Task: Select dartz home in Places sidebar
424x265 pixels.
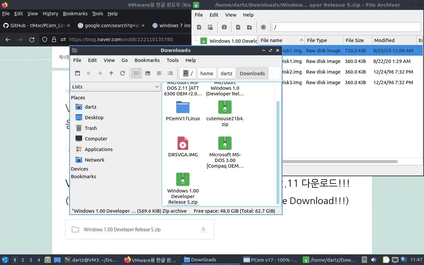Action: (90, 107)
